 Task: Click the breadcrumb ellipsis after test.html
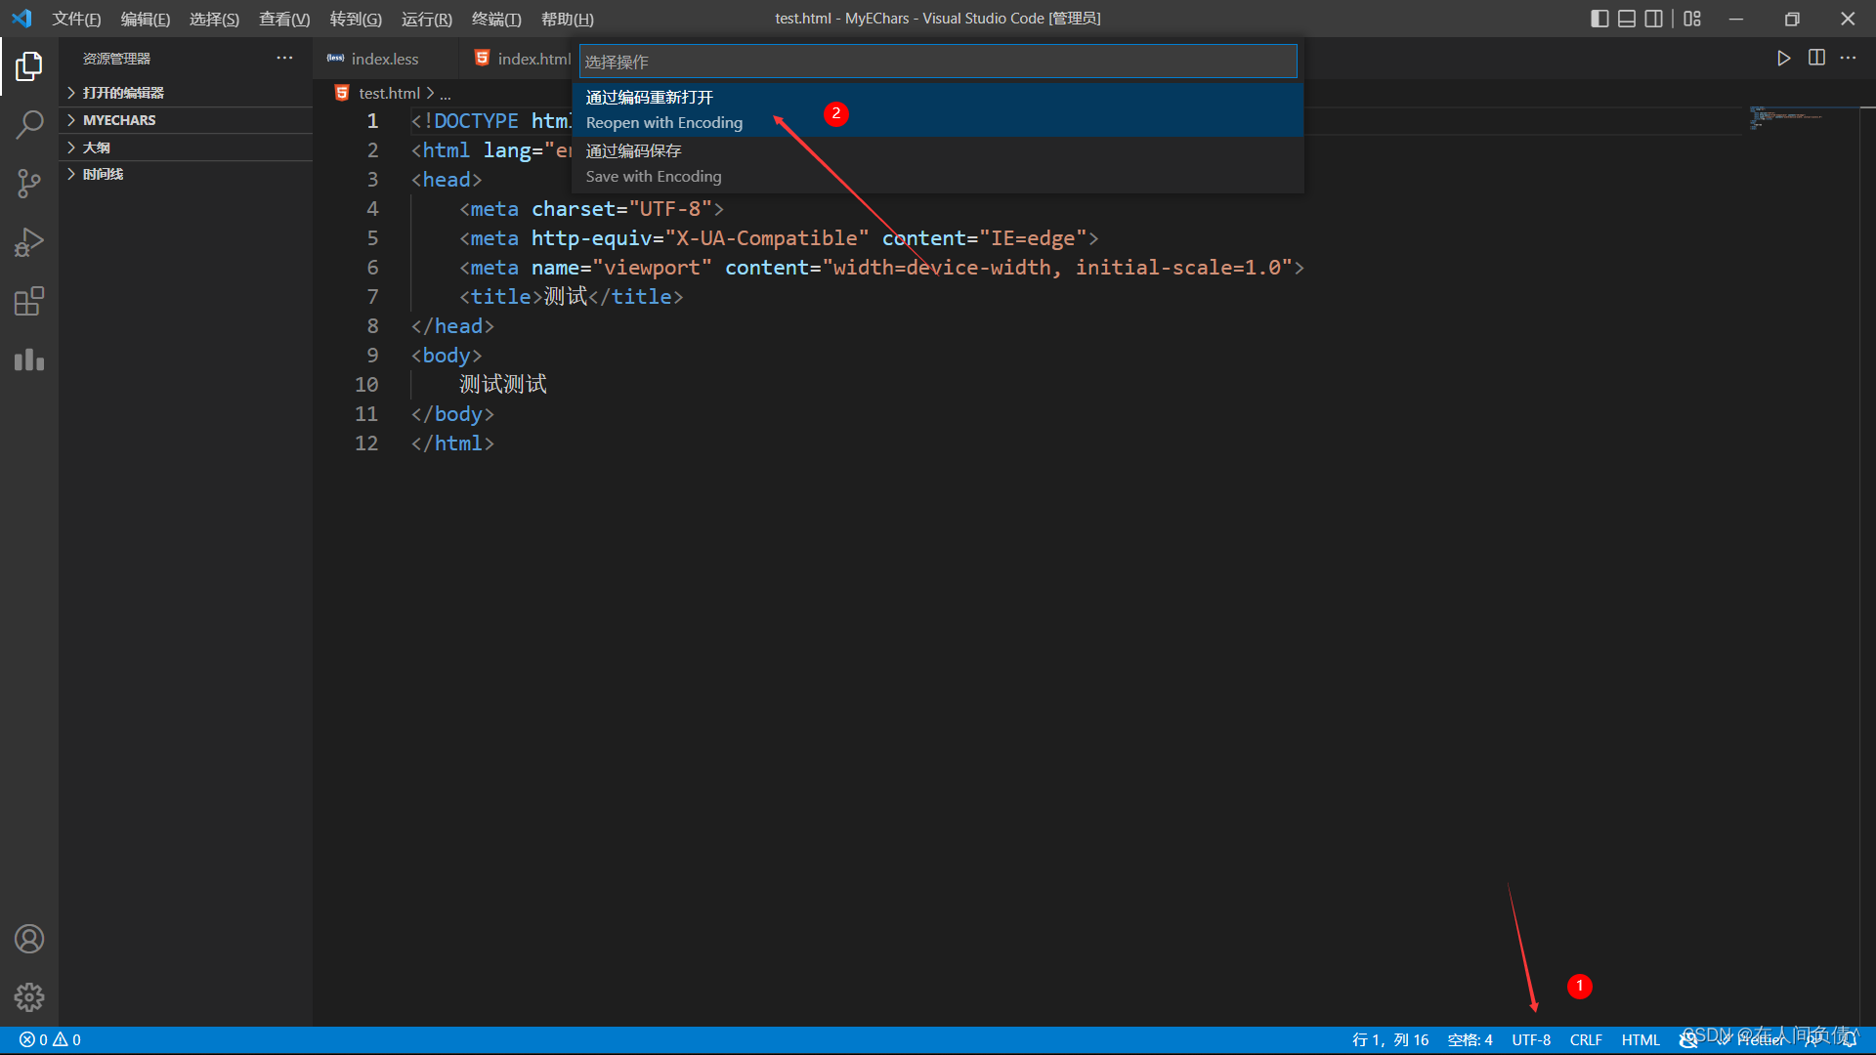tap(446, 94)
